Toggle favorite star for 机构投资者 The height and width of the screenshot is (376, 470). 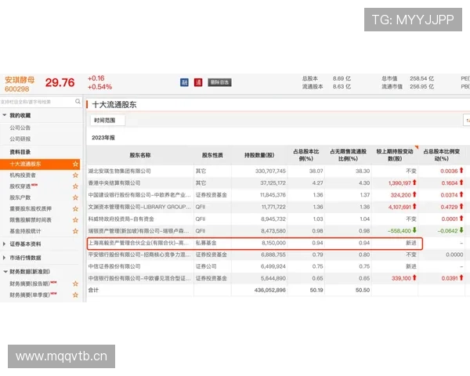click(75, 175)
